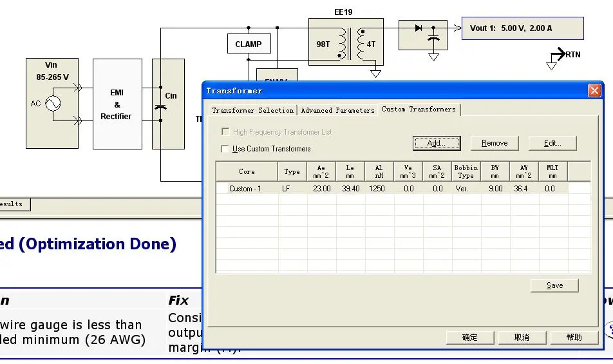613x364 pixels.
Task: Click the AC source symbol
Action: (53, 104)
